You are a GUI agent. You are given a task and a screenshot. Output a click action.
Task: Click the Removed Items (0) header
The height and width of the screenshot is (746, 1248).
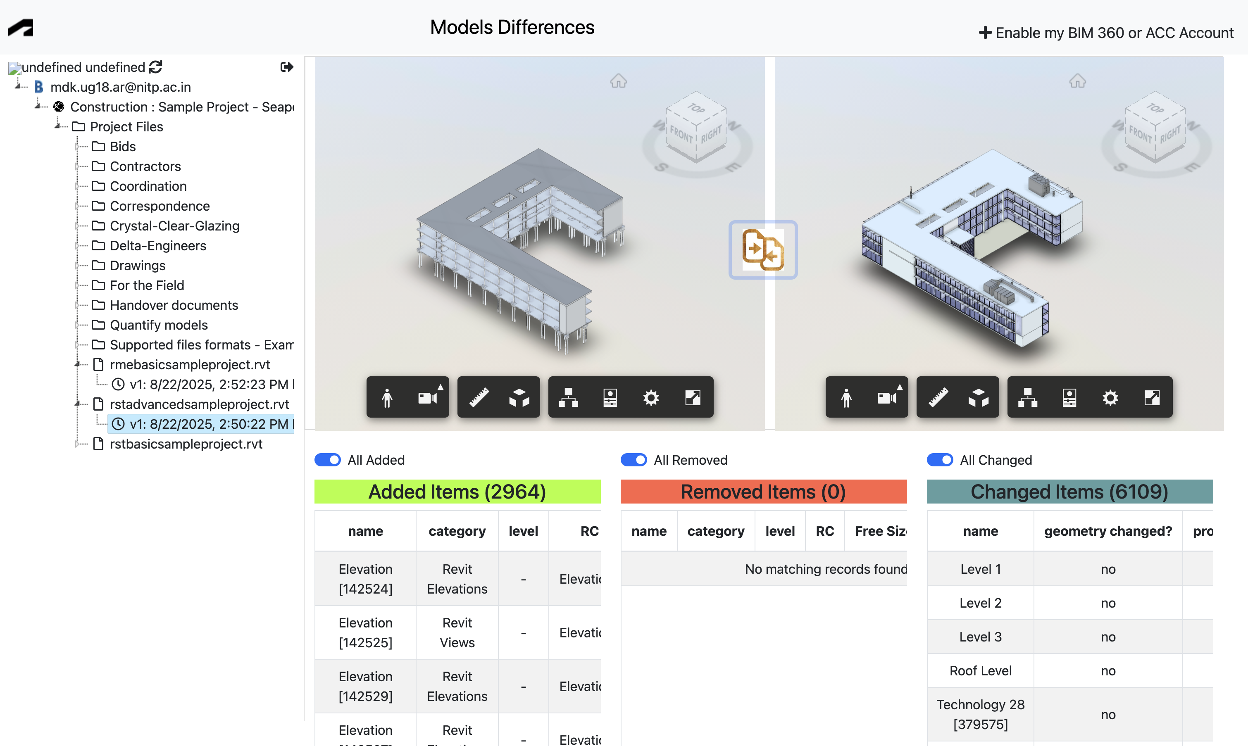(x=763, y=492)
